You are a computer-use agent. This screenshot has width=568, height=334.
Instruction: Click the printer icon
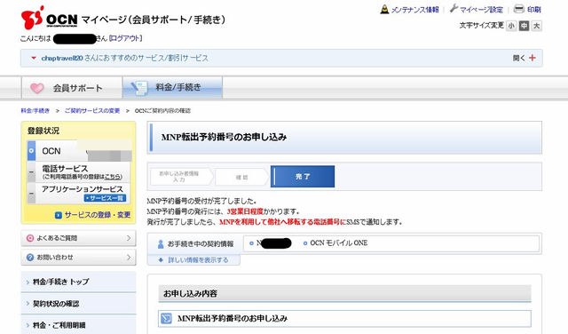pyautogui.click(x=519, y=9)
